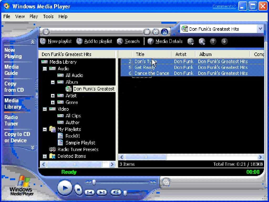Open the Don Funk's Greatest Hits playlist dropdown
The image size is (269, 202).
coord(260,29)
